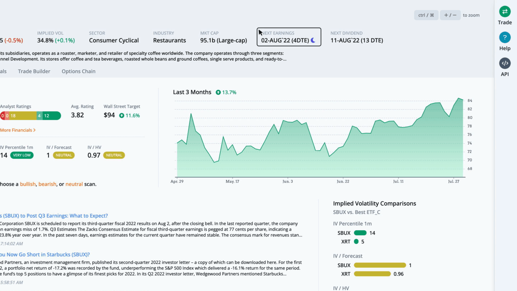
Task: Click the May. 17 chart axis label
Action: (x=232, y=181)
